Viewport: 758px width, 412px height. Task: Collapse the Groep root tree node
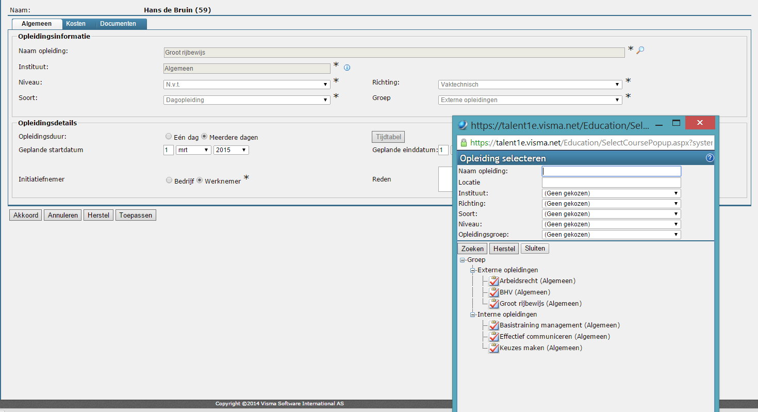(463, 260)
